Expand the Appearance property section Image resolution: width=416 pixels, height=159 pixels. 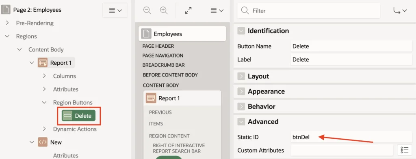tap(241, 91)
